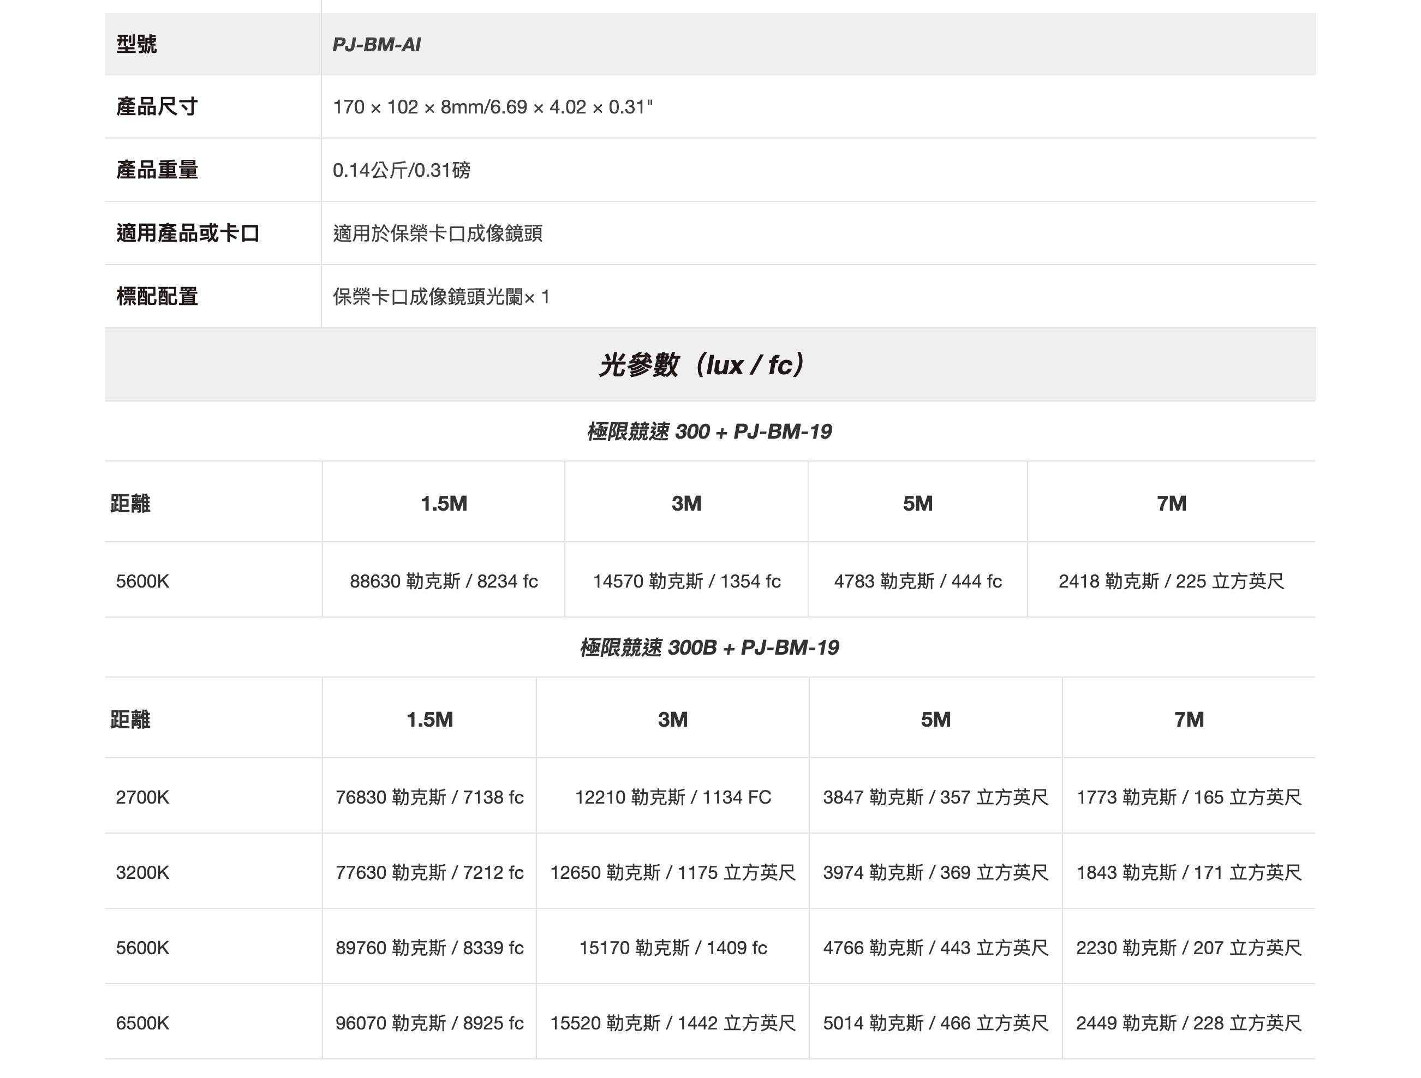Screen dimensions: 1421x1078
Task: Select the cell 4783 勒克斯 / 444 fc
Action: [x=918, y=581]
